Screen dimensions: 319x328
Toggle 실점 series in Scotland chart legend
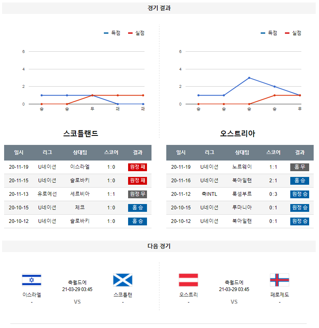(136, 33)
